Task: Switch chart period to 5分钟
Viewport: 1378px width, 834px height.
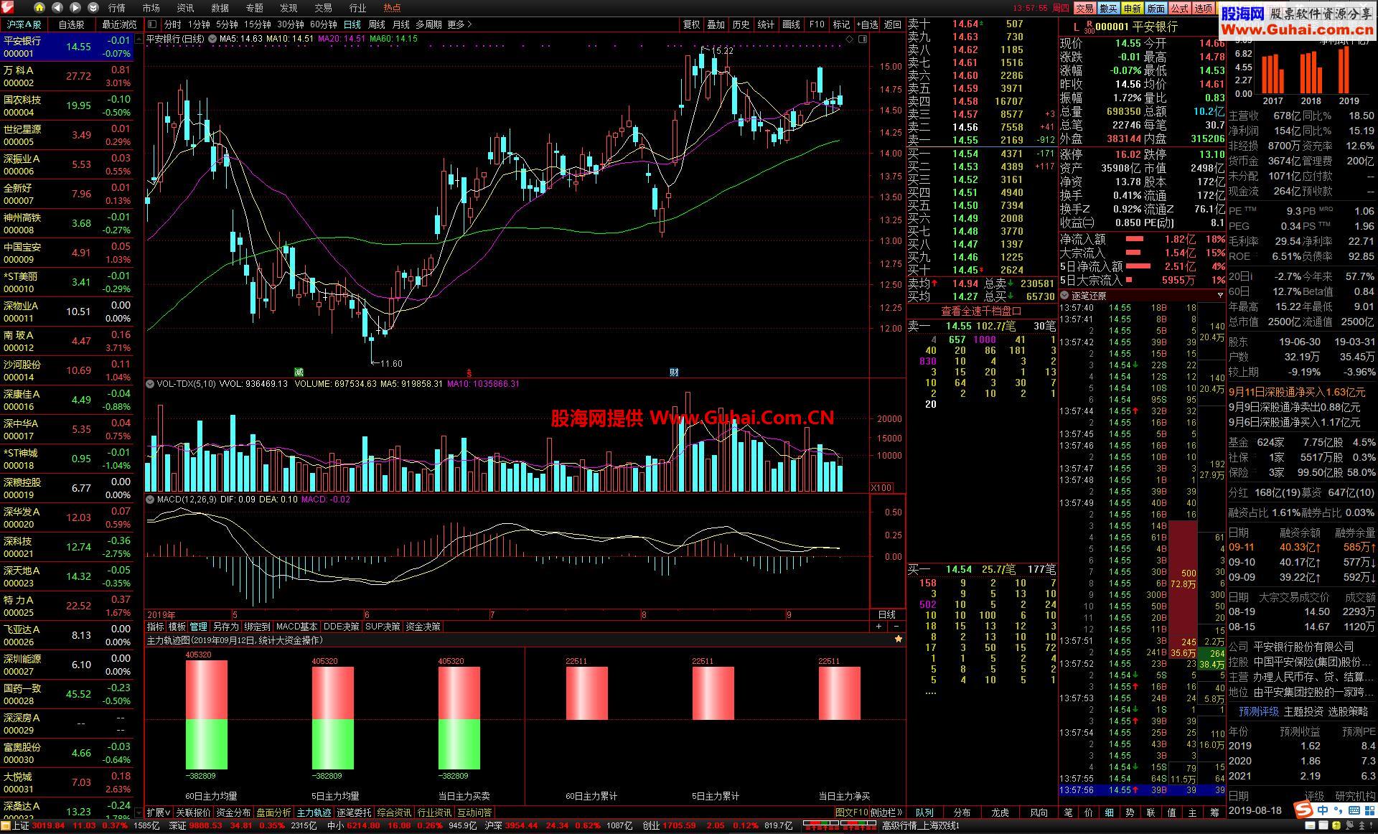Action: click(x=227, y=24)
